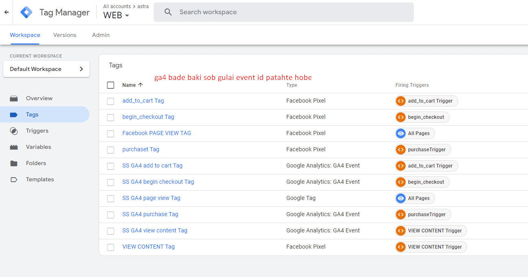This screenshot has height=277, width=528.
Task: Open SS GA4 view content Tag
Action: [x=155, y=230]
